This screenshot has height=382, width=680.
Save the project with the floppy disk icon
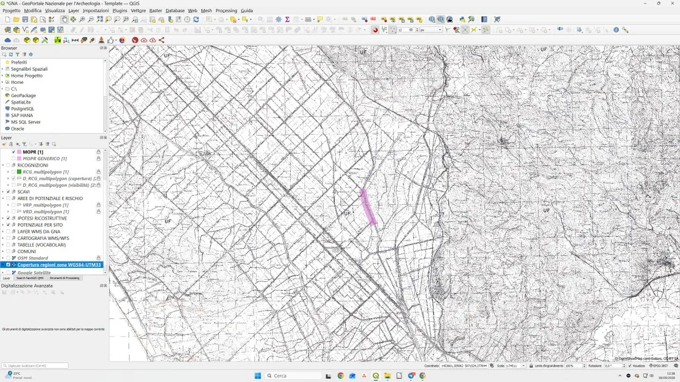(25, 19)
